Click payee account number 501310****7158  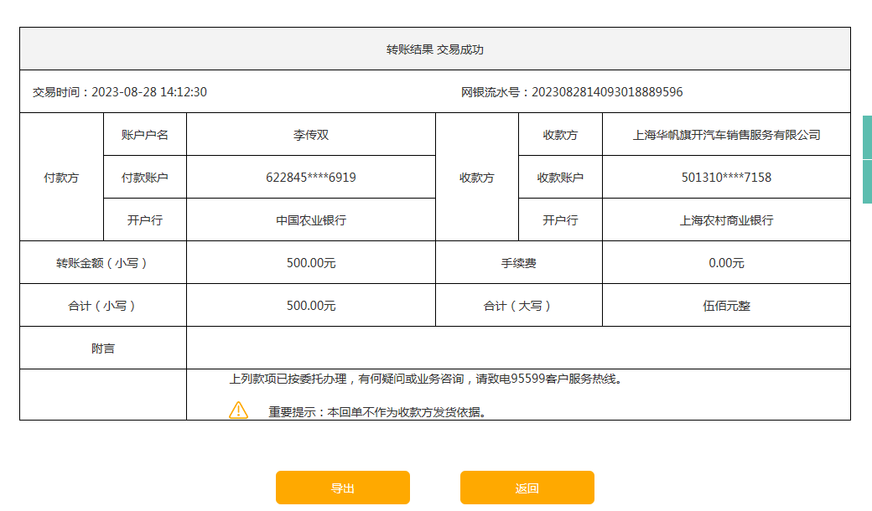click(x=726, y=178)
